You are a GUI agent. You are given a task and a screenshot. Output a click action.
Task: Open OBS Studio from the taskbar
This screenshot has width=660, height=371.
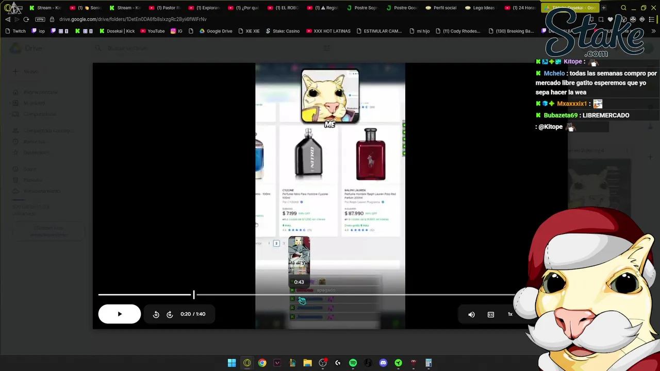coord(323,363)
